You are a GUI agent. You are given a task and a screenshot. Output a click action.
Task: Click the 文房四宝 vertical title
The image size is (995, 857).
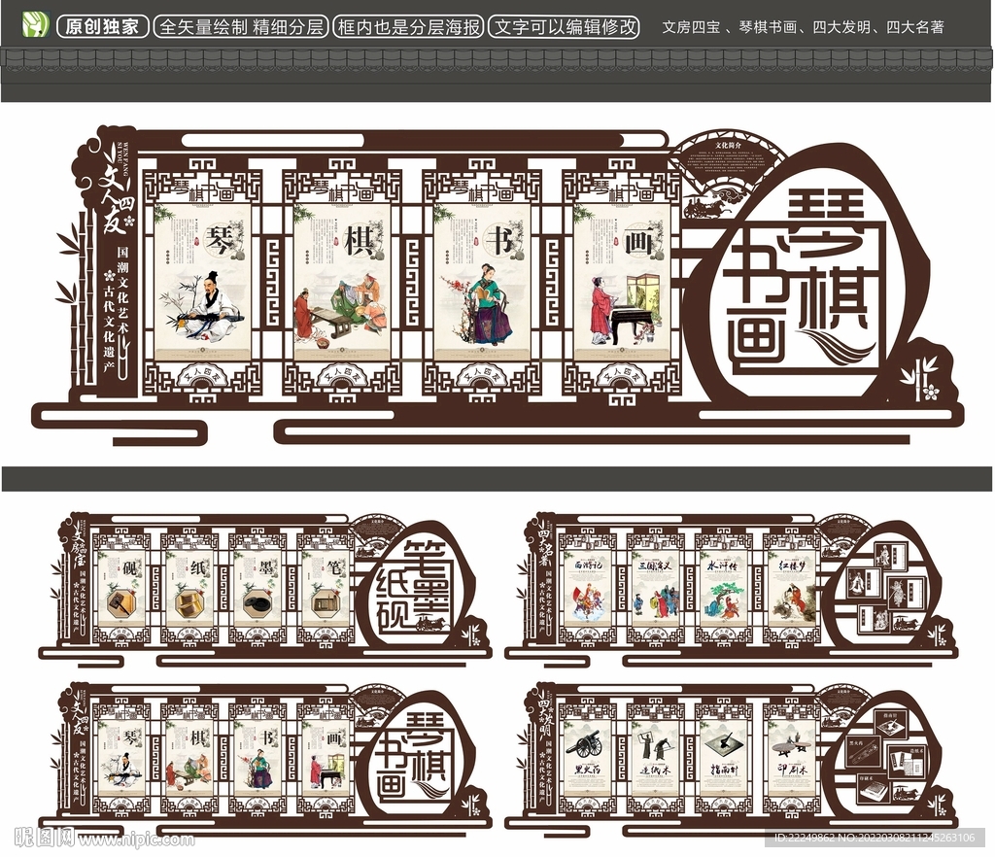[x=80, y=545]
